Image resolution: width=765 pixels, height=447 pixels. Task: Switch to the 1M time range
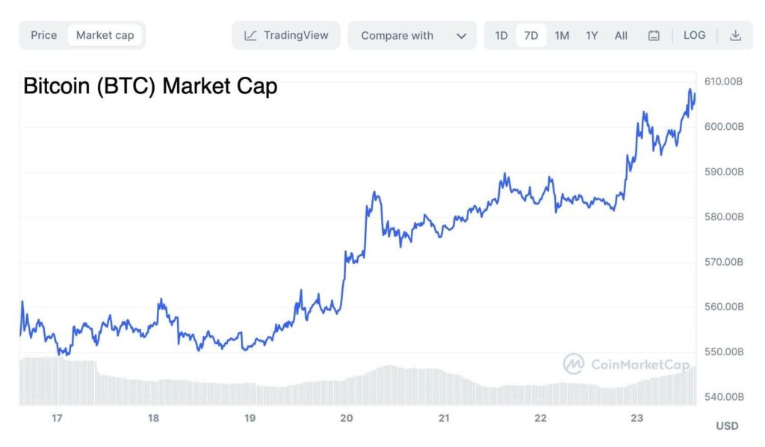(x=562, y=35)
